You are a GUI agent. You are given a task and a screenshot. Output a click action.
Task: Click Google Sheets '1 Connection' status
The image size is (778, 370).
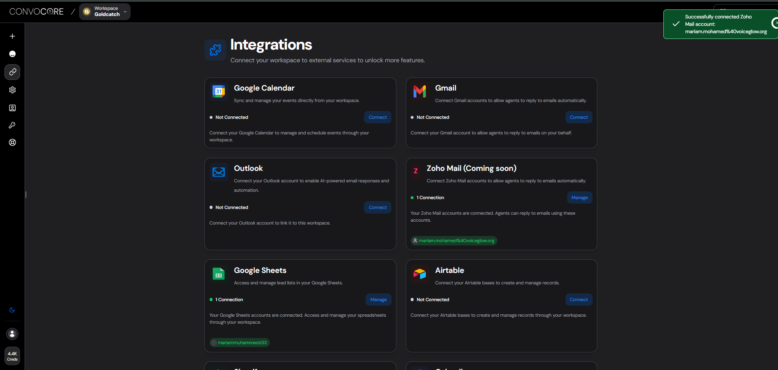point(226,300)
